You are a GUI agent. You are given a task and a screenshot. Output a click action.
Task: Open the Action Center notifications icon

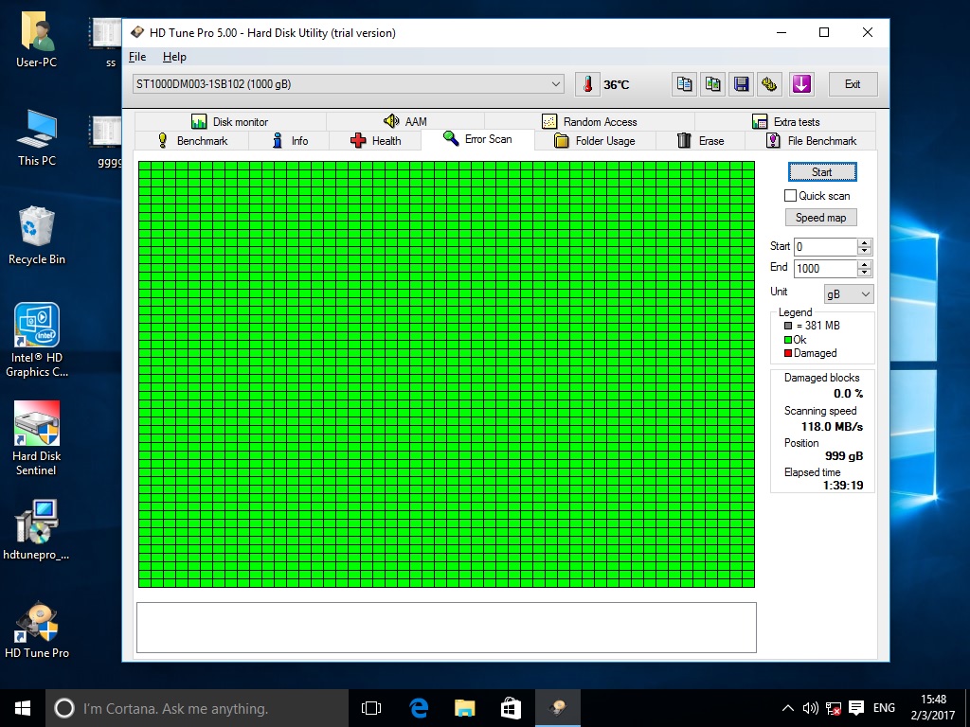(856, 708)
